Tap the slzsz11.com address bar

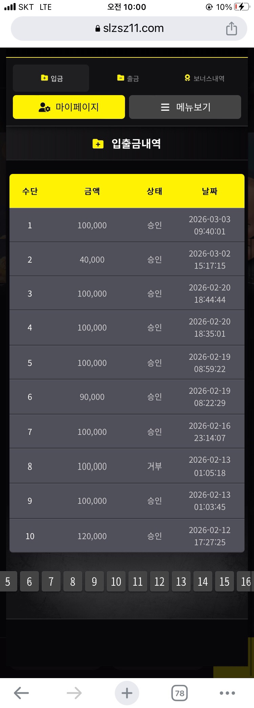[x=129, y=29]
